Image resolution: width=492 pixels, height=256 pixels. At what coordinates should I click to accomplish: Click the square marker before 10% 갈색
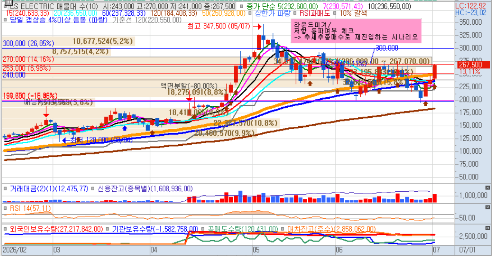pyautogui.click(x=335, y=13)
